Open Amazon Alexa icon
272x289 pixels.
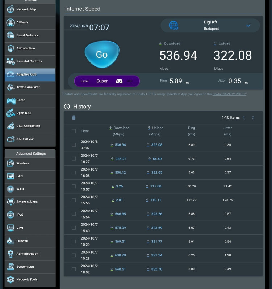tap(11, 202)
